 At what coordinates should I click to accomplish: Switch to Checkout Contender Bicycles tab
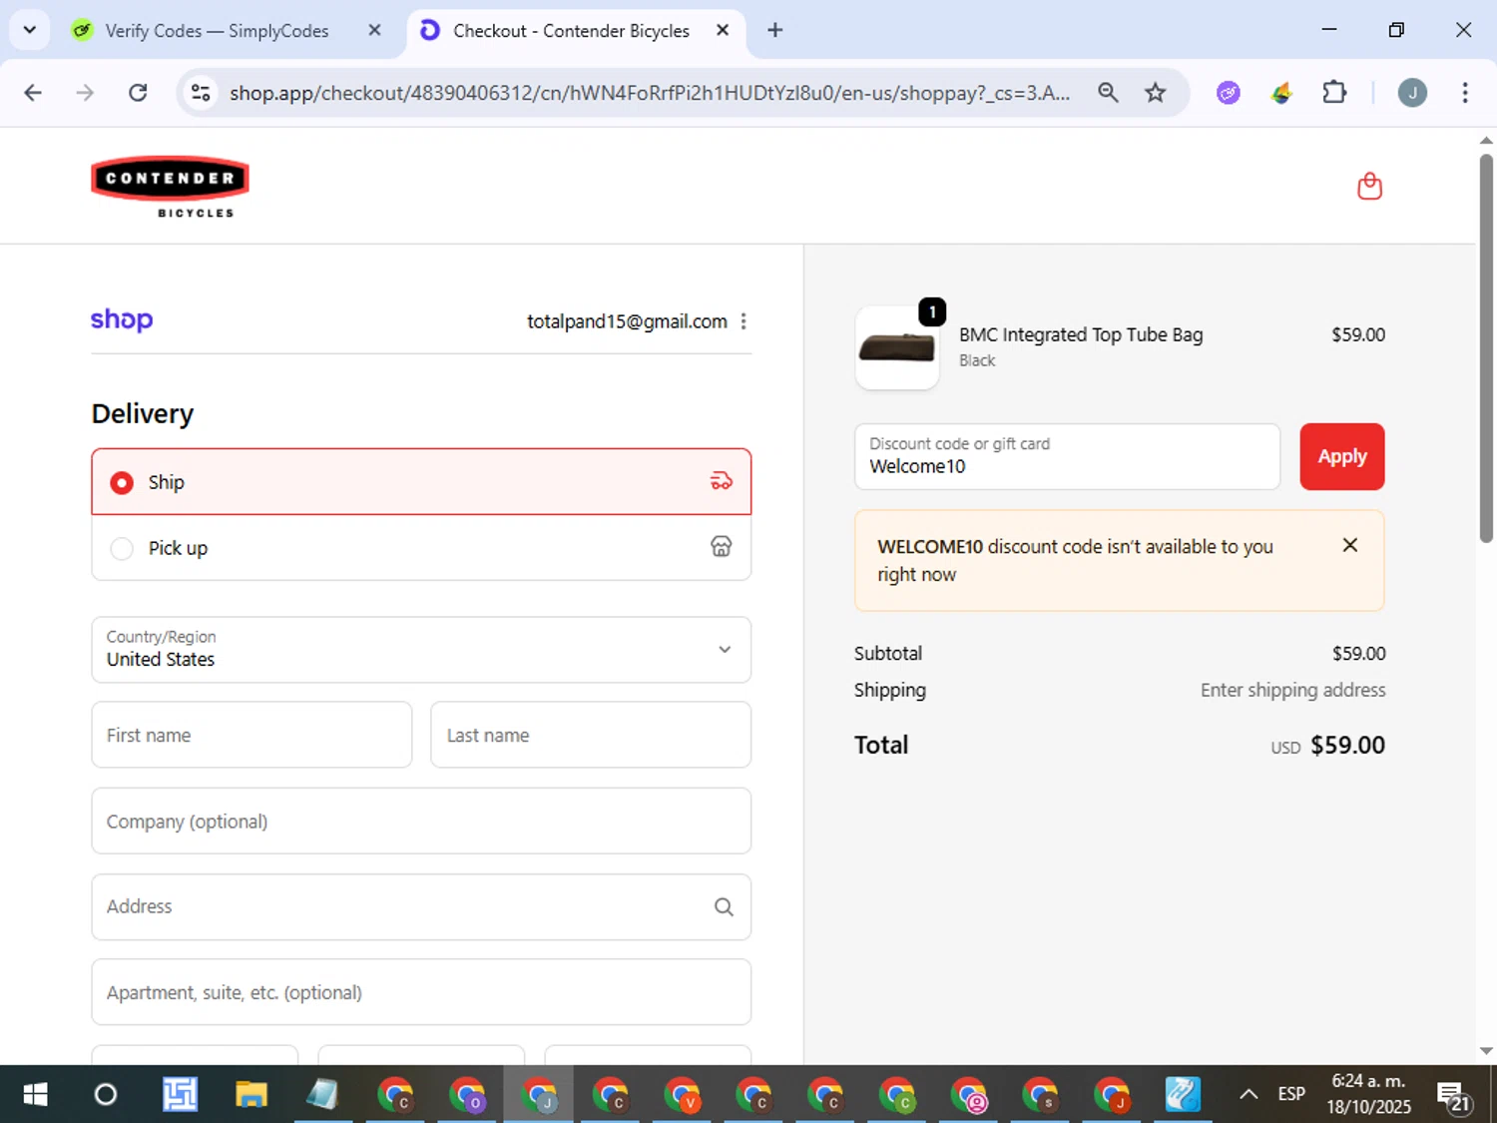[x=576, y=30]
